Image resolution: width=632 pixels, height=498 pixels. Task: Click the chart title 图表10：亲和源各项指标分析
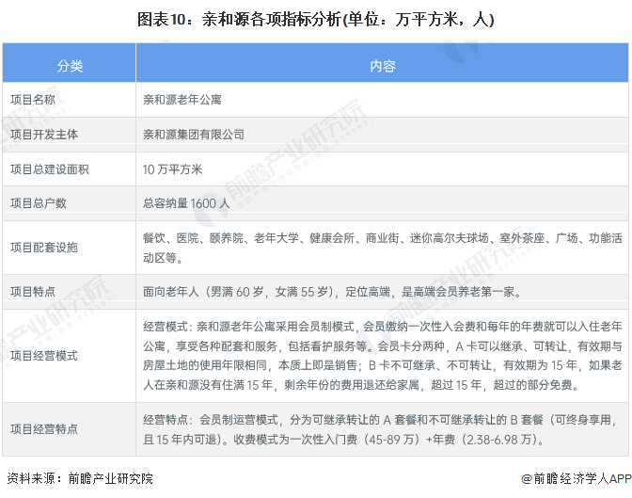tap(316, 20)
